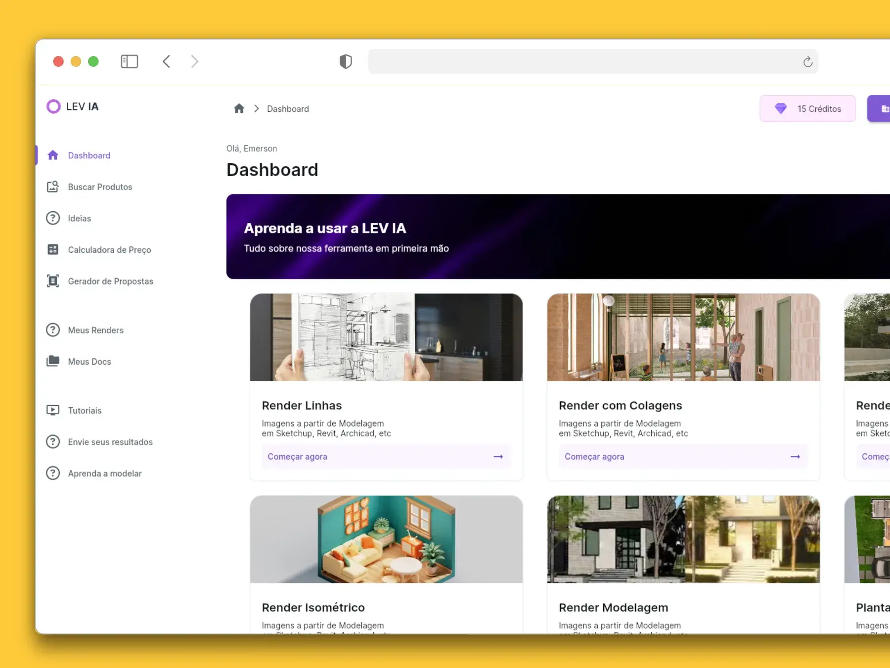
Task: Click the home icon in breadcrumb
Action: tap(239, 108)
